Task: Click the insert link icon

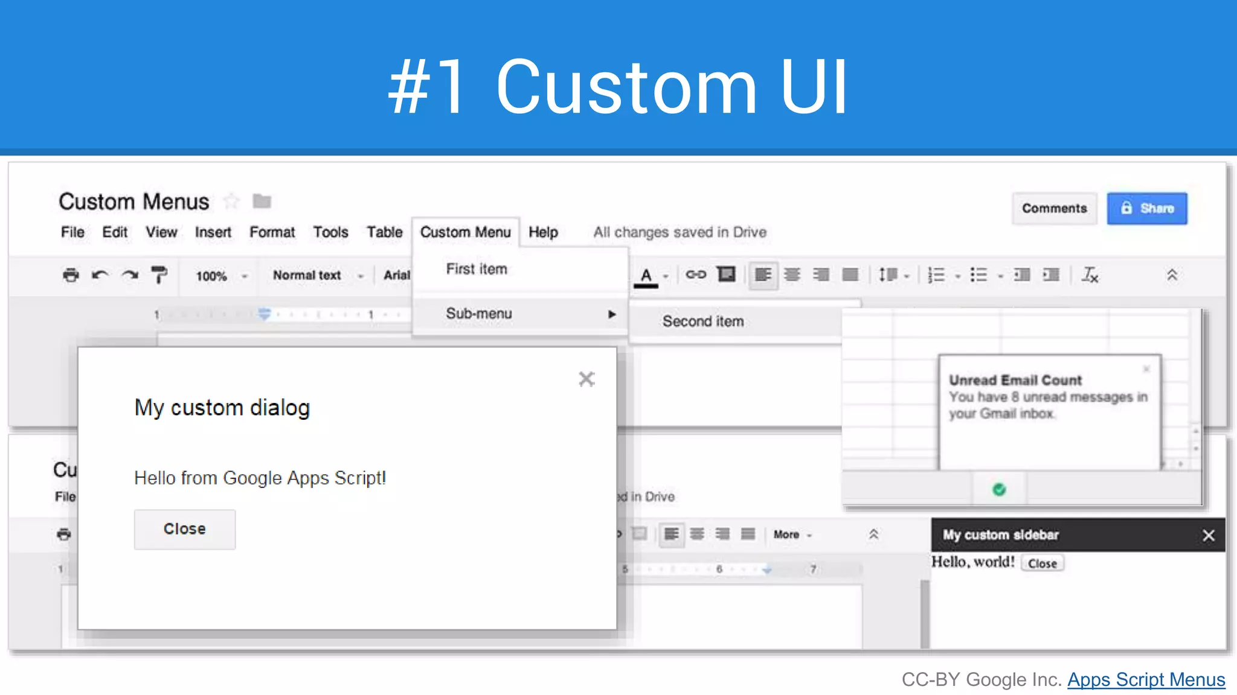Action: [696, 275]
